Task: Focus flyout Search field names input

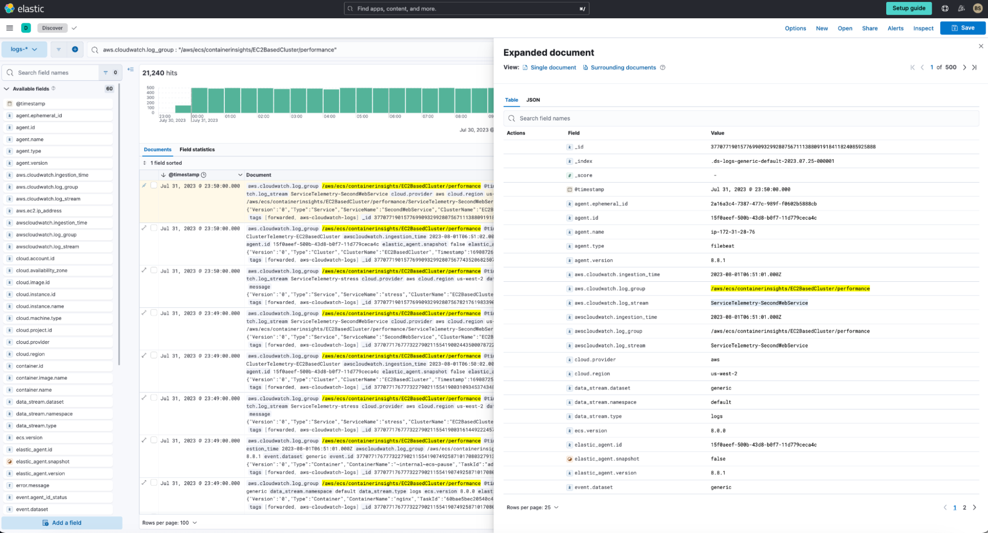Action: 741,118
